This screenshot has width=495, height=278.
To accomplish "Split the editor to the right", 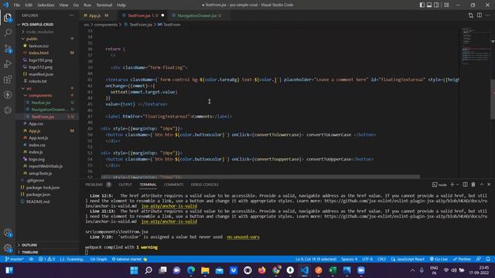I will click(480, 15).
